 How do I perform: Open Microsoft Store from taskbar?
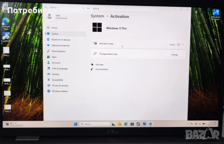click(x=132, y=124)
